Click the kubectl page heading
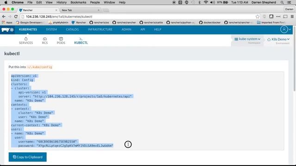 (x=12, y=53)
